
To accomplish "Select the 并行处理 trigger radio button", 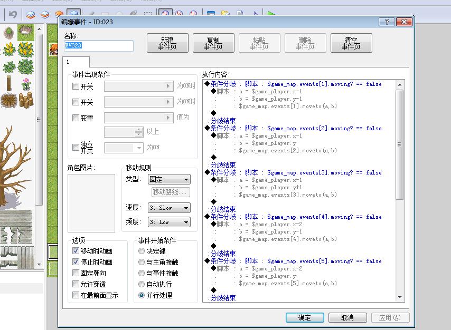I will click(x=141, y=295).
